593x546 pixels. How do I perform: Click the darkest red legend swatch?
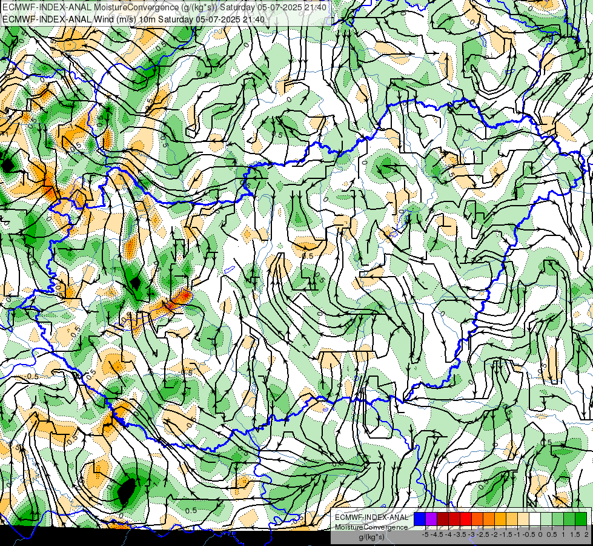443,519
